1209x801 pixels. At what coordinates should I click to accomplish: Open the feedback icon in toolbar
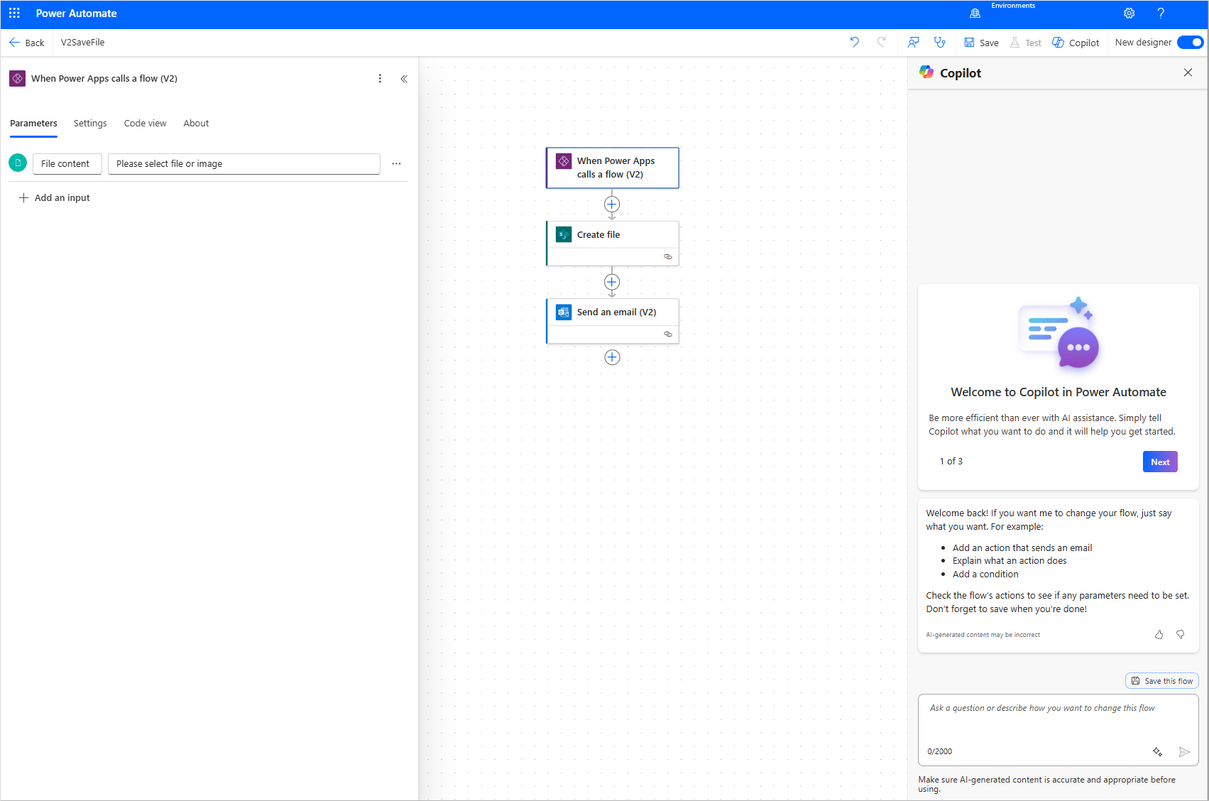pyautogui.click(x=913, y=43)
